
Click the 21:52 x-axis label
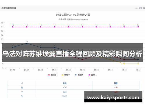coord(26,70)
